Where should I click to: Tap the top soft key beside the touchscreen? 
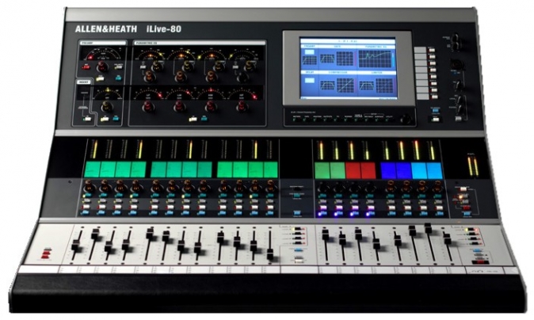[x=432, y=50]
